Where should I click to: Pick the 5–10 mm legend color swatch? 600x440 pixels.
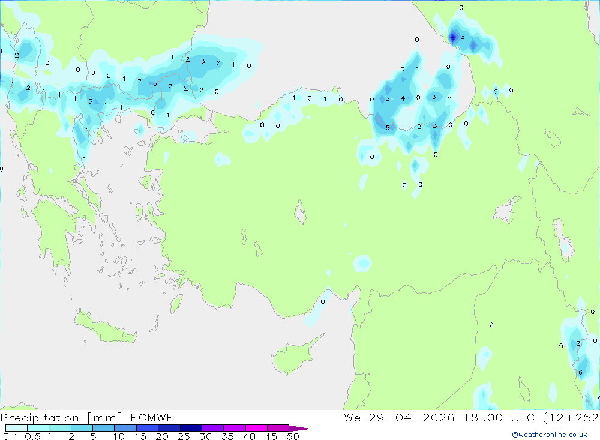(103, 428)
